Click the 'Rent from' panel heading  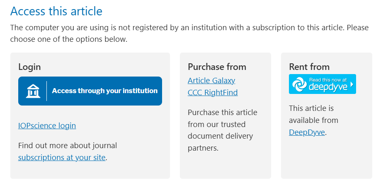[x=309, y=67]
